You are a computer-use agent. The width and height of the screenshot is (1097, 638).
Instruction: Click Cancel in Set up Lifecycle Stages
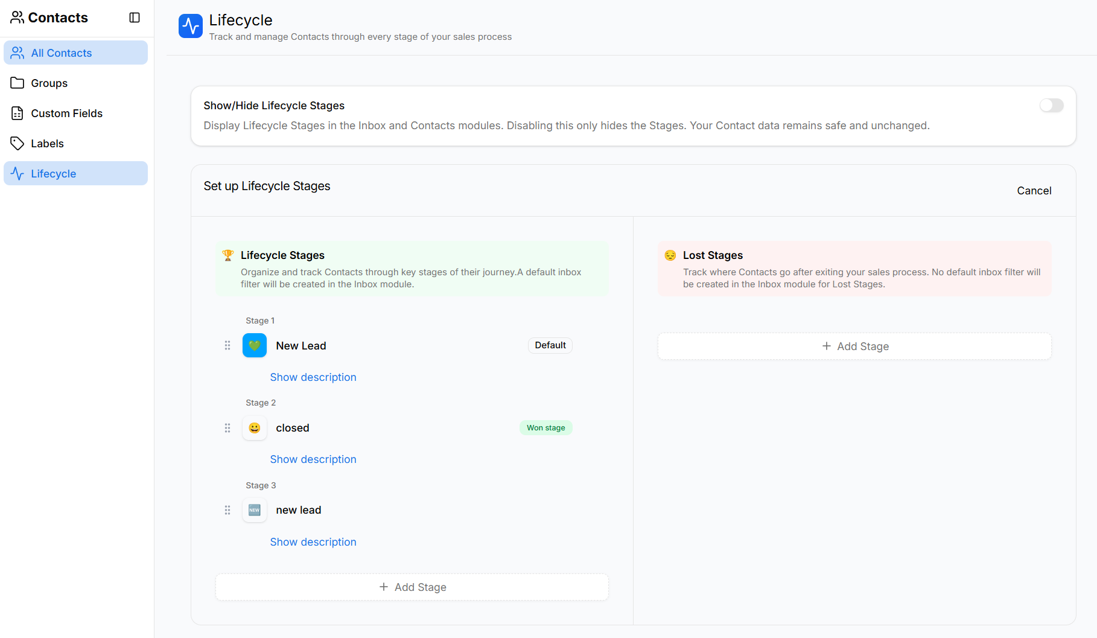click(x=1034, y=190)
